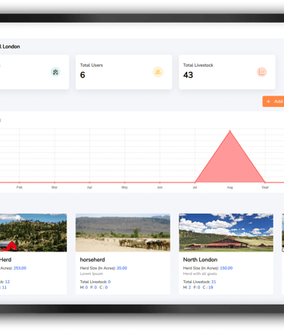Click the horseherd Total Livestock value 0
The width and height of the screenshot is (284, 331).
(109, 282)
